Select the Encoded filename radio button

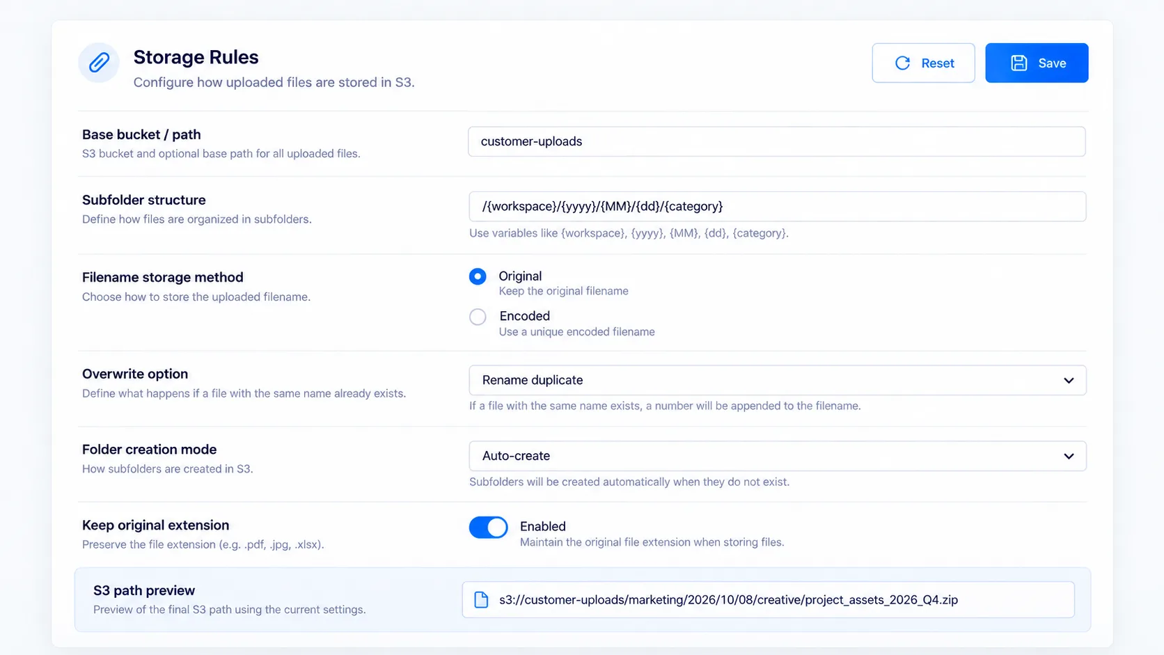pyautogui.click(x=478, y=317)
